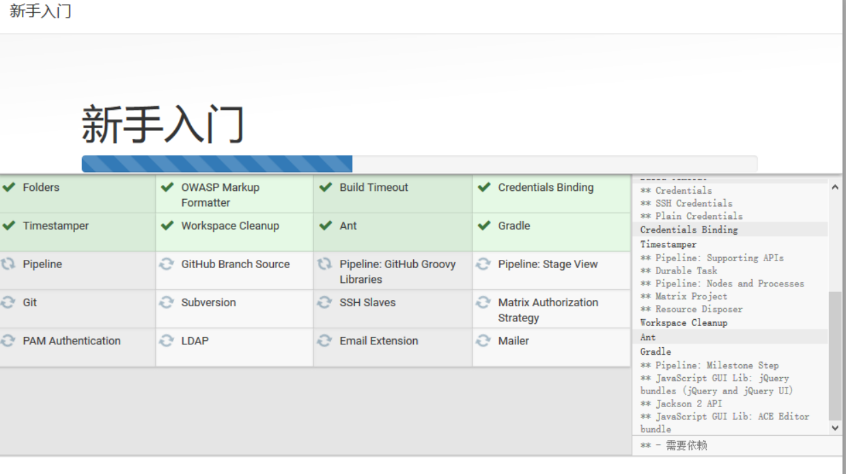The image size is (846, 474).
Task: Click the pending refresh icon beside Git
Action: [x=8, y=302]
